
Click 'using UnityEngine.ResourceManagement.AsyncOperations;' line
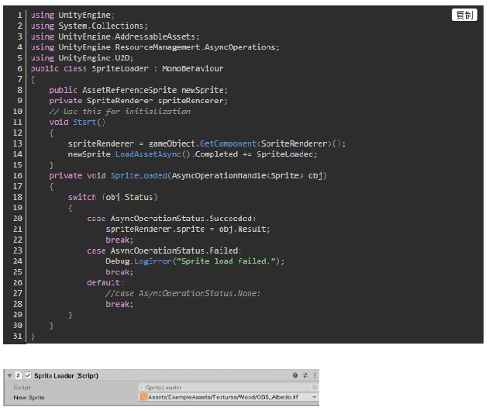point(155,47)
